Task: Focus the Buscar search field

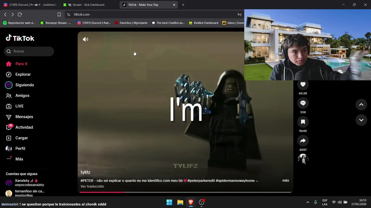Action: coord(29,51)
